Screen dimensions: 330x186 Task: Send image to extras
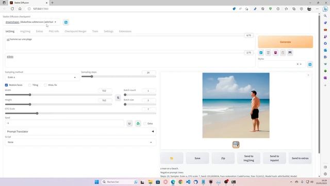[300, 158]
